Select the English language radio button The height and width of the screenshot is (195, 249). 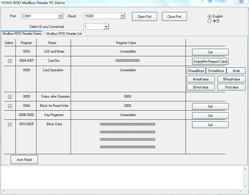[x=209, y=17]
